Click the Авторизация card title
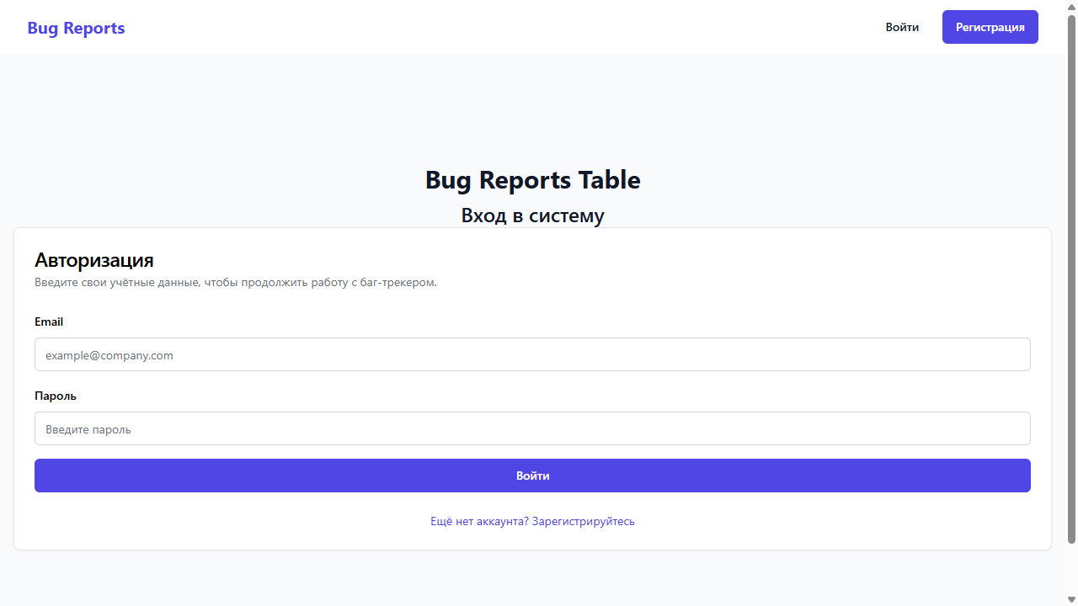1078x606 pixels. (x=93, y=259)
